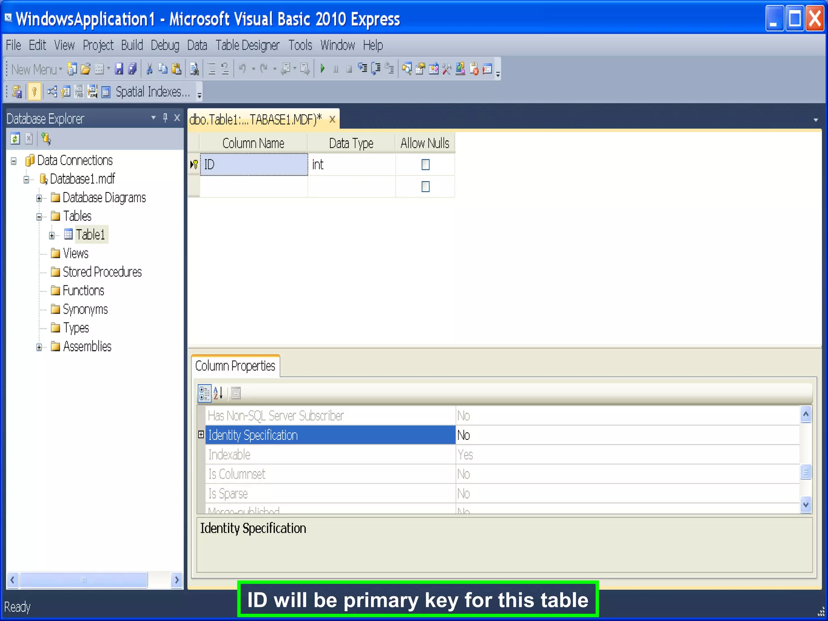Toggle Allow Nulls checkbox in the empty row

(425, 187)
